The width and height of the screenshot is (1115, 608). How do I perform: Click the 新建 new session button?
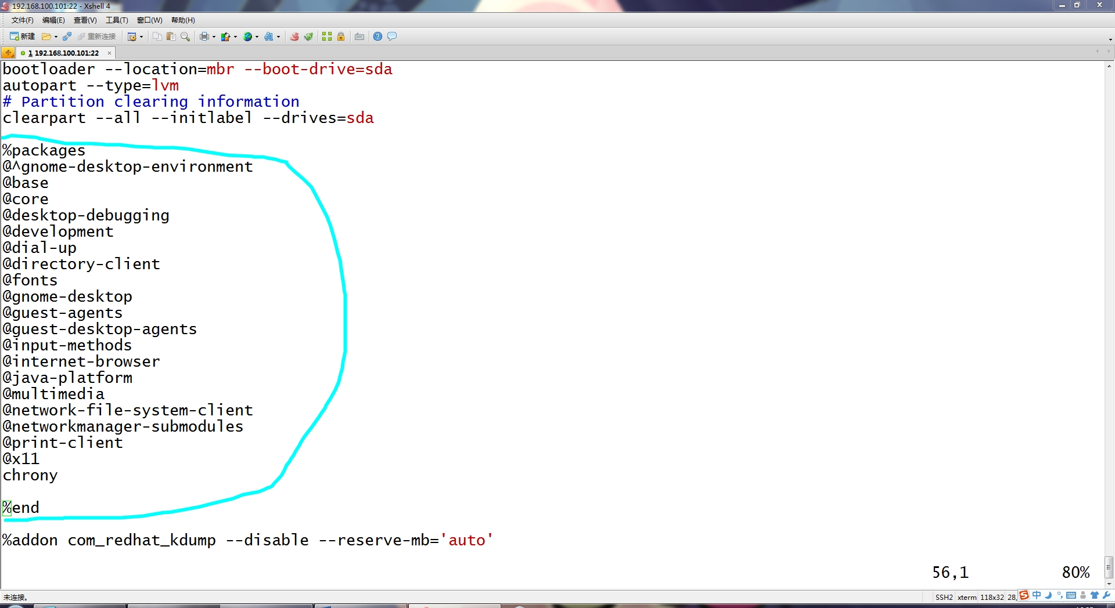pyautogui.click(x=22, y=37)
